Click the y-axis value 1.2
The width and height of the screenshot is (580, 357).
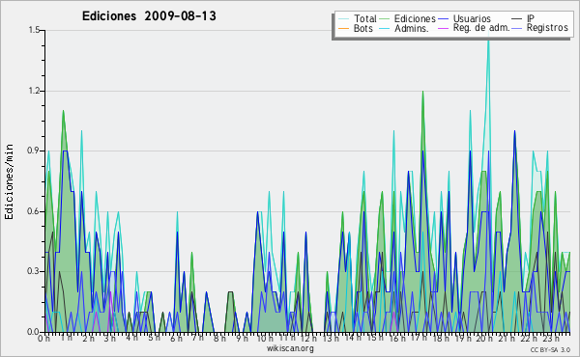tap(34, 91)
